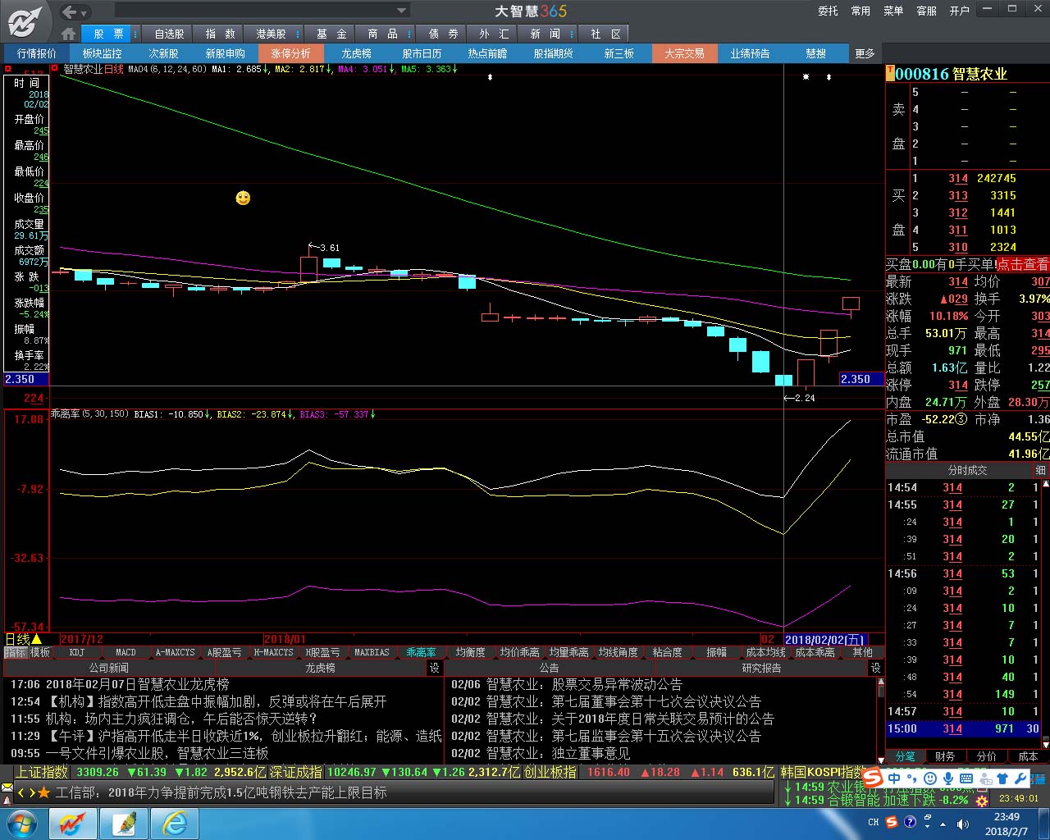Screen dimensions: 1050x840
Task: Expand 股票 submenu dots
Action: (x=136, y=34)
